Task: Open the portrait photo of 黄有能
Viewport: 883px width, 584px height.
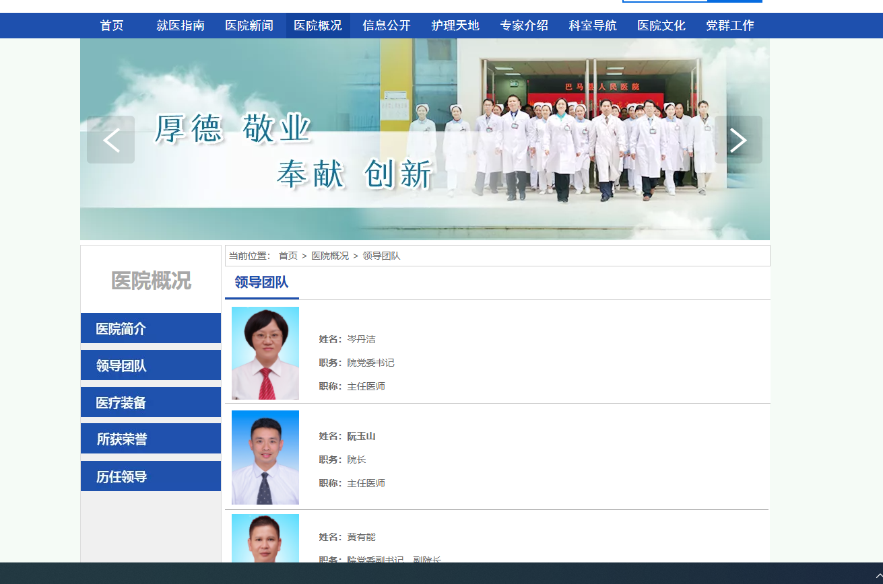Action: click(x=265, y=538)
